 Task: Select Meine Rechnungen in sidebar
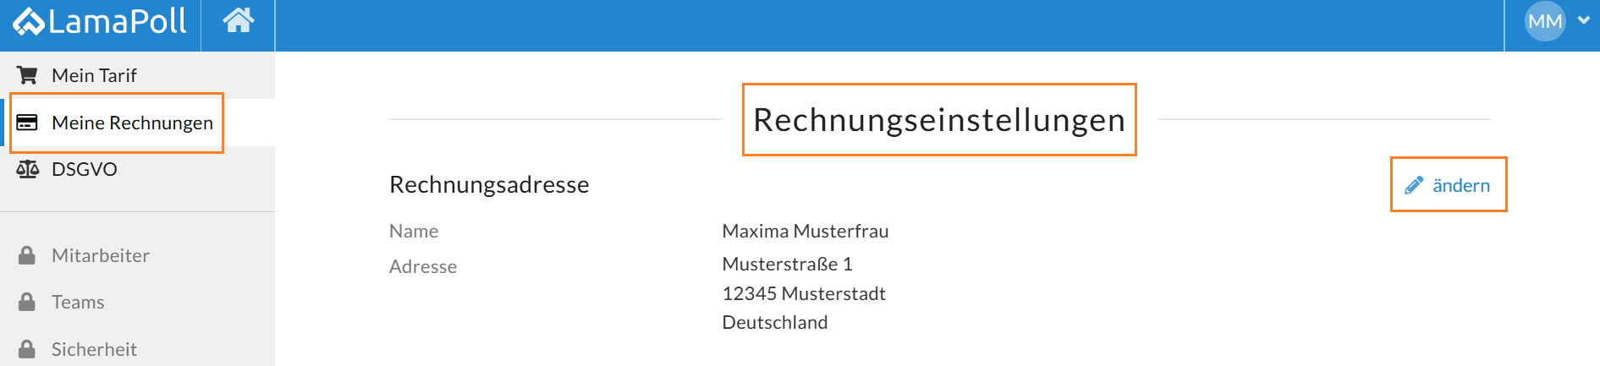(132, 123)
